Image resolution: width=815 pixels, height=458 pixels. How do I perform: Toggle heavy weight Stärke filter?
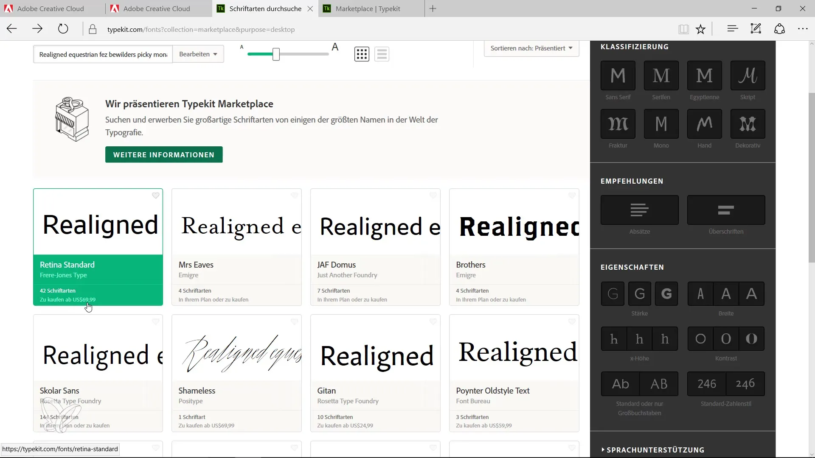tap(666, 293)
